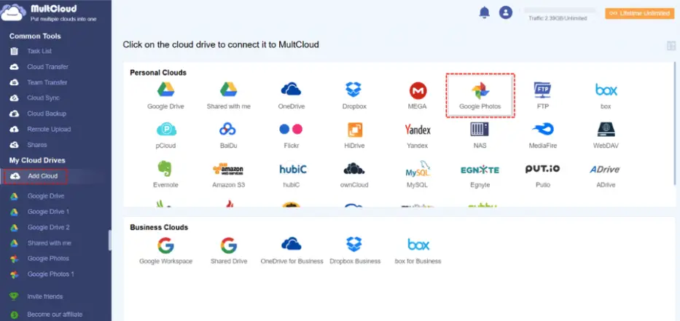Choose the pCloud icon

coord(165,135)
